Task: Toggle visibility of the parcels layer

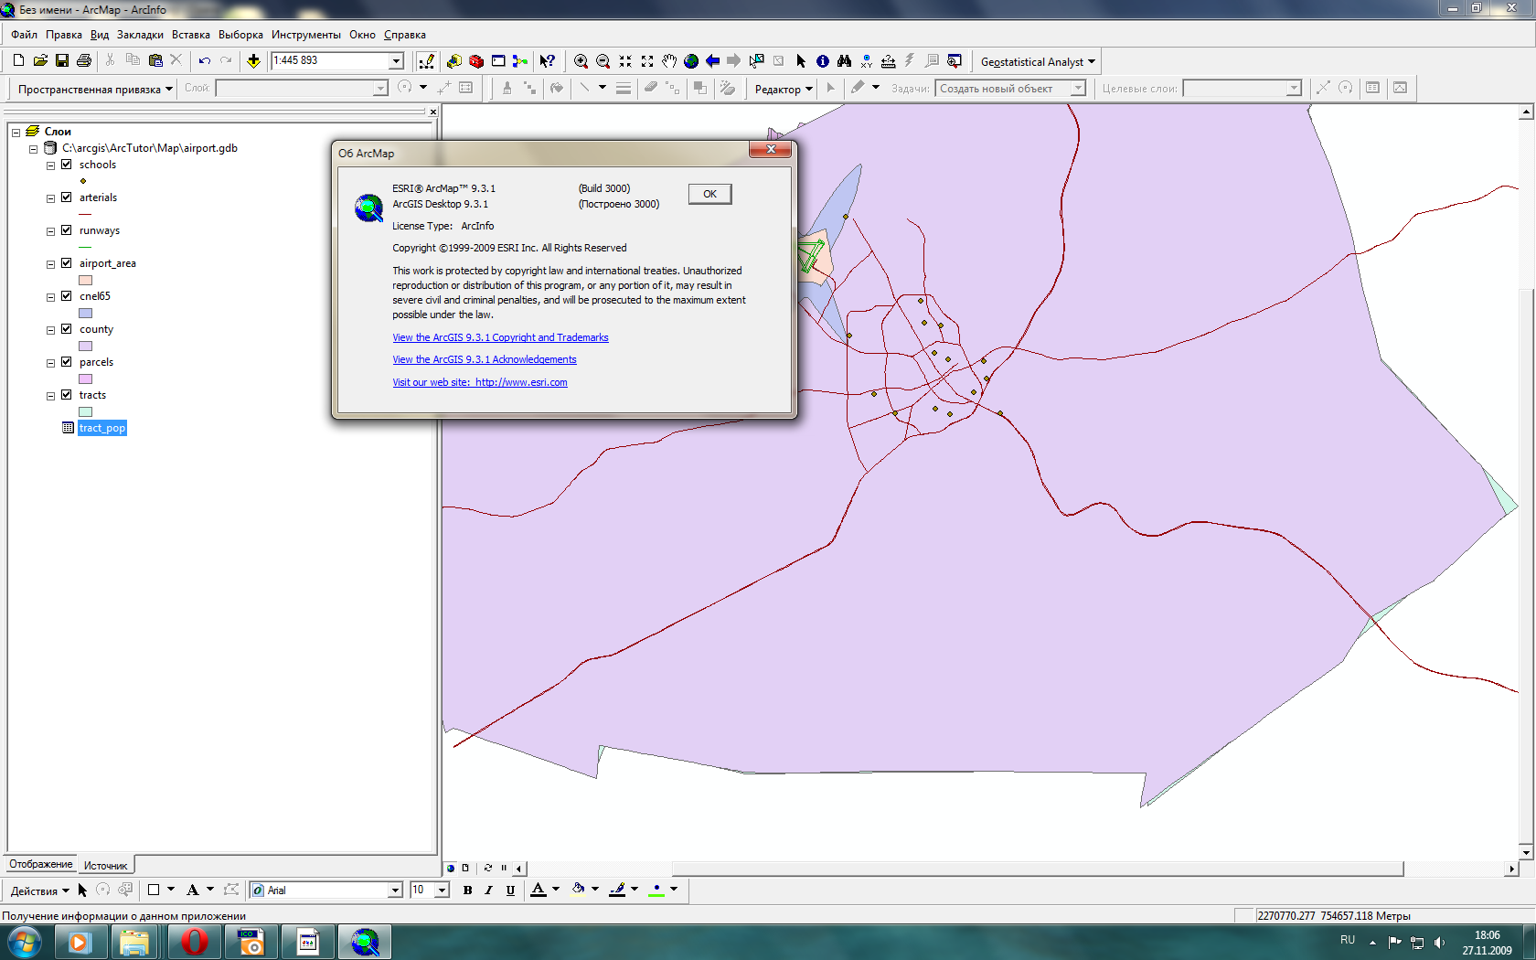Action: (66, 362)
